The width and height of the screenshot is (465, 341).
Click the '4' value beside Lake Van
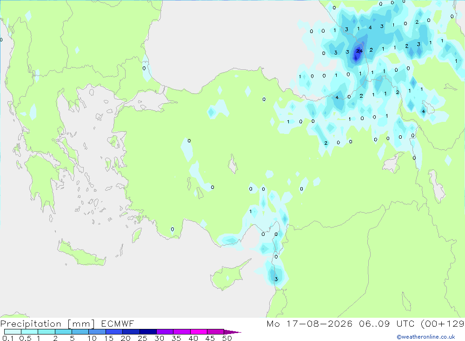point(424,112)
